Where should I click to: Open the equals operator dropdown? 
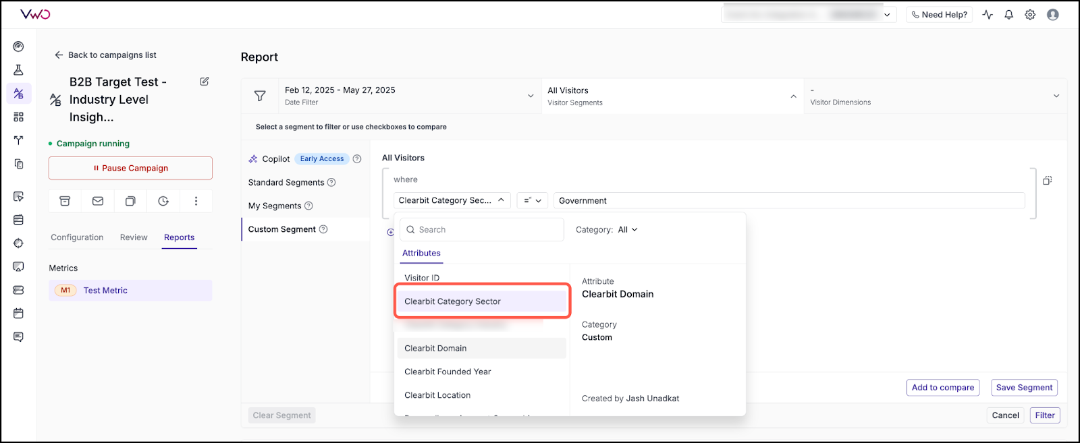tap(532, 200)
